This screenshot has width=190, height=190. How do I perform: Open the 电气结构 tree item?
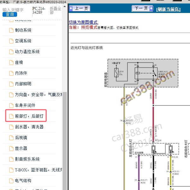[23, 181]
